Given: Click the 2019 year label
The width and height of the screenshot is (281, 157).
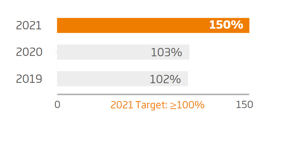Looking at the screenshot, I should [x=29, y=79].
